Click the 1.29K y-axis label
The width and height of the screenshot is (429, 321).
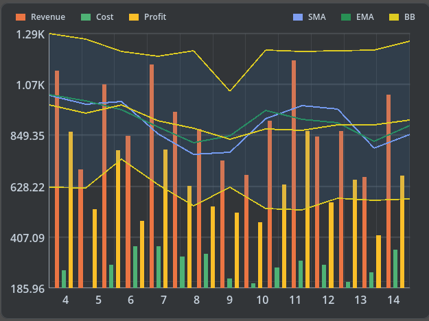pos(31,34)
